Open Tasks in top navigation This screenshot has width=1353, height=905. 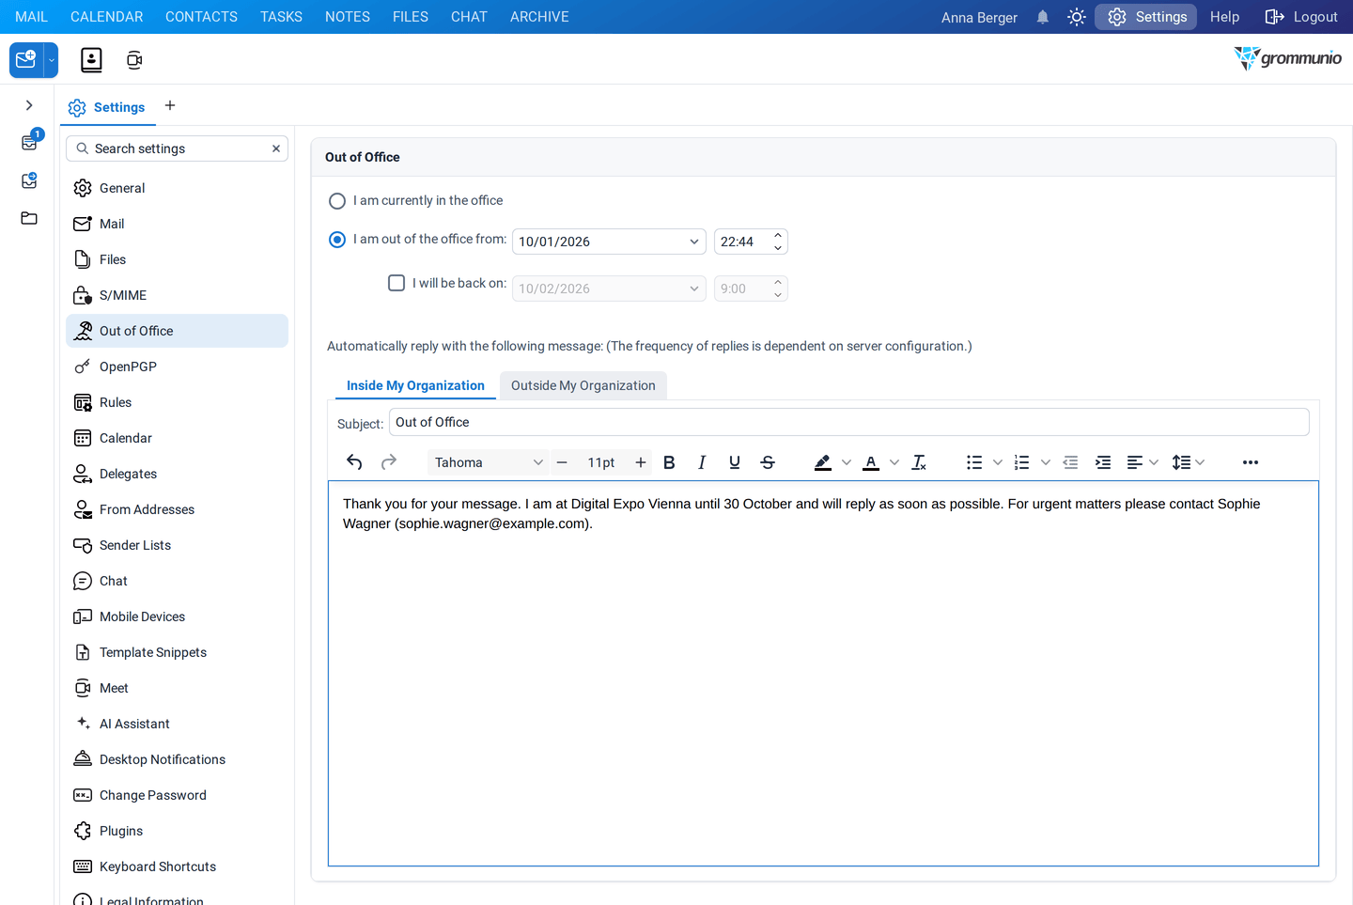[282, 17]
